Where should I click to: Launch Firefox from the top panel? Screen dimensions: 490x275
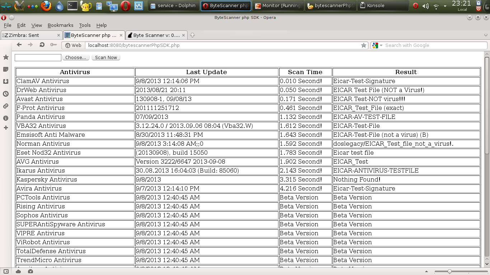(x=46, y=6)
